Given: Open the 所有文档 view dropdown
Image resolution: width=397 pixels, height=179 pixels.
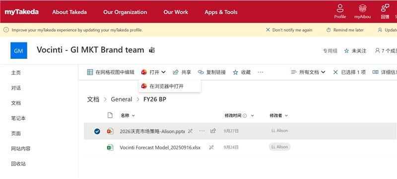Looking at the screenshot, I should tap(308, 72).
